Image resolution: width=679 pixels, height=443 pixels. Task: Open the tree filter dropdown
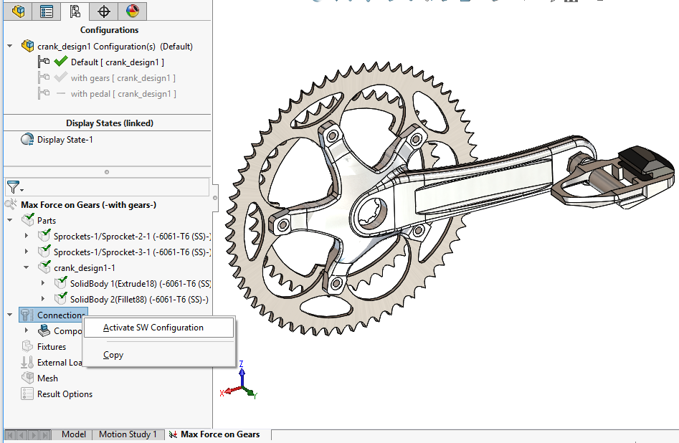[x=14, y=188]
